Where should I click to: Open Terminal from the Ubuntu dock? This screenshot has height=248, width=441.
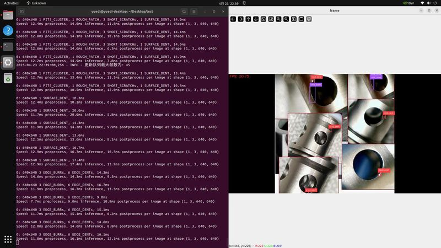tap(8, 46)
